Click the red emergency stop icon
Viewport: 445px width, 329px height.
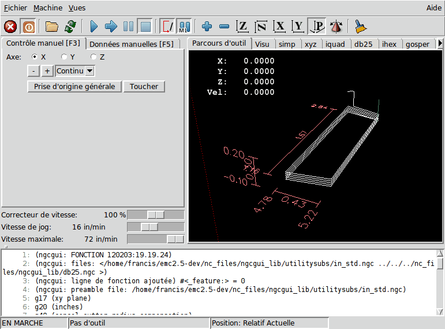pos(10,27)
